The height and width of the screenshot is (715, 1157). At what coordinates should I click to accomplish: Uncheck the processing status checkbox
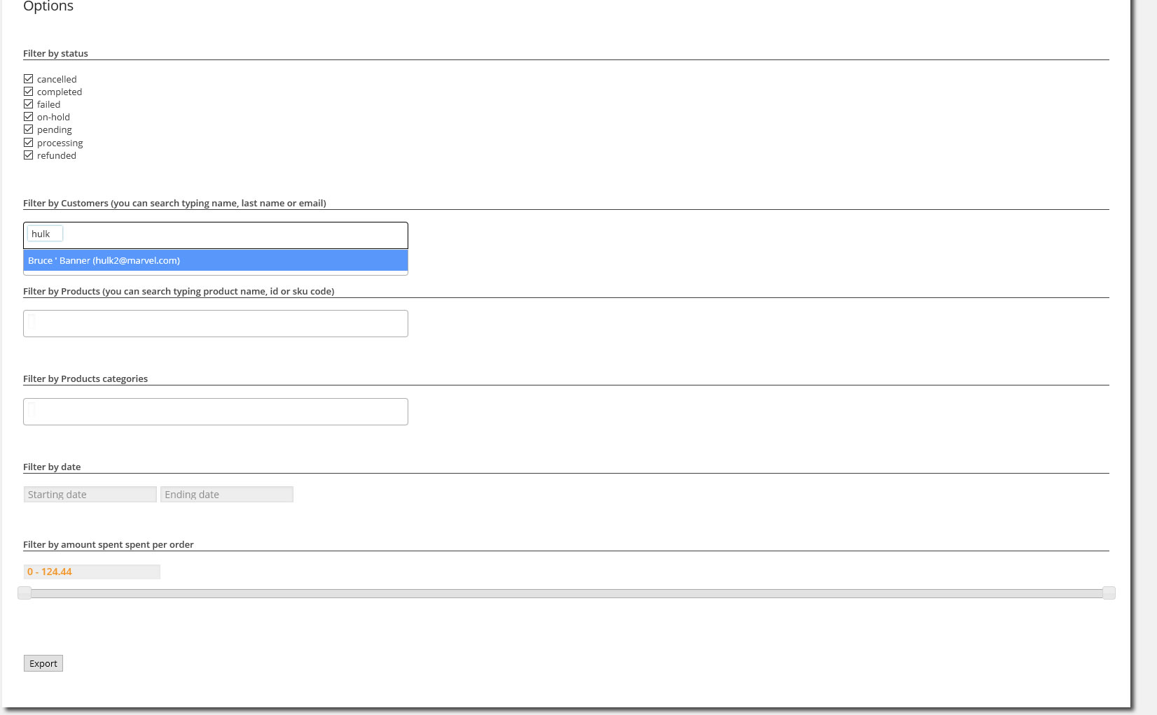pos(29,143)
